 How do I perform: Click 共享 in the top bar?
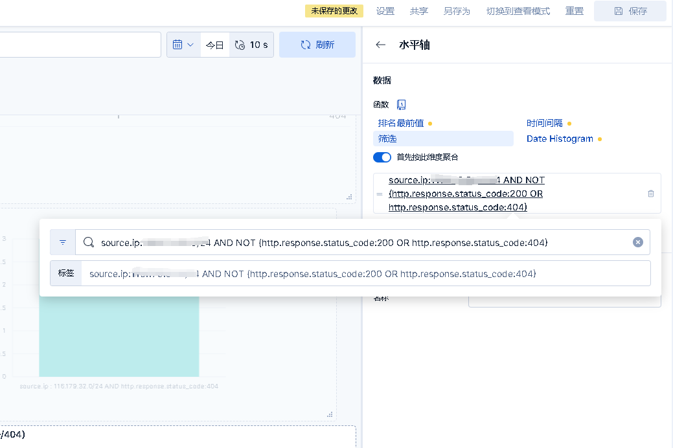[419, 11]
